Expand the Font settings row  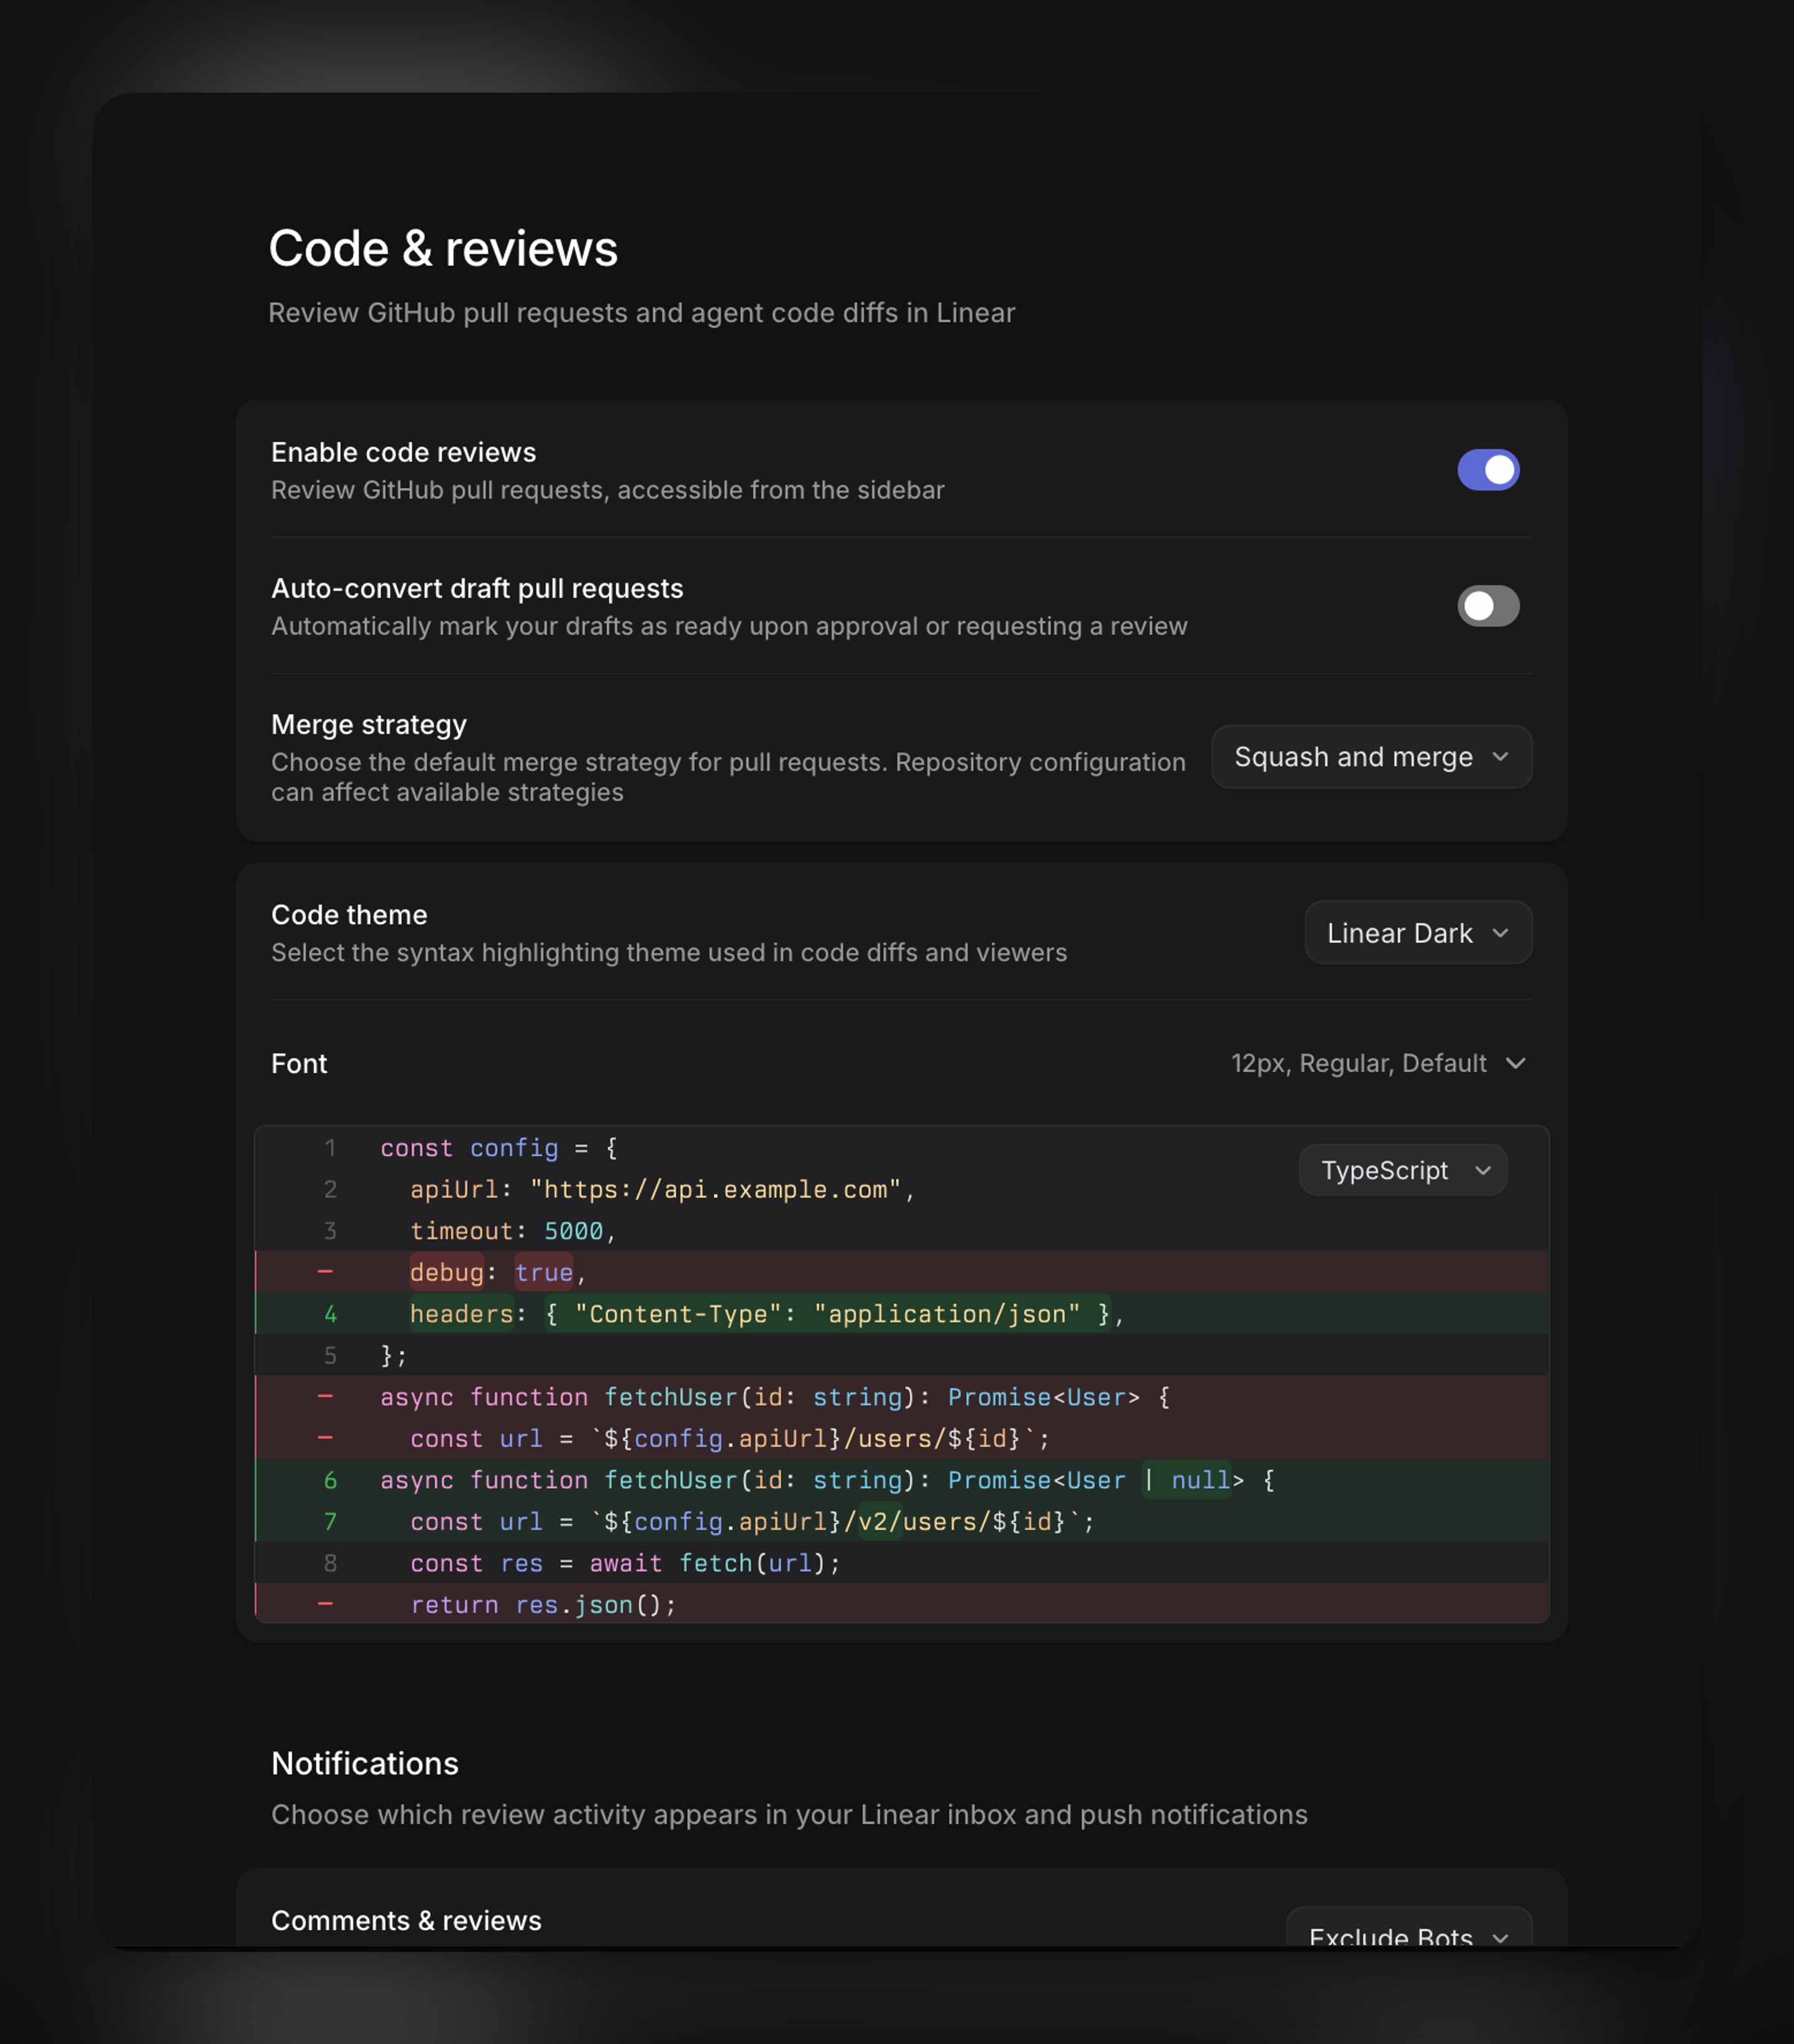(901, 1063)
